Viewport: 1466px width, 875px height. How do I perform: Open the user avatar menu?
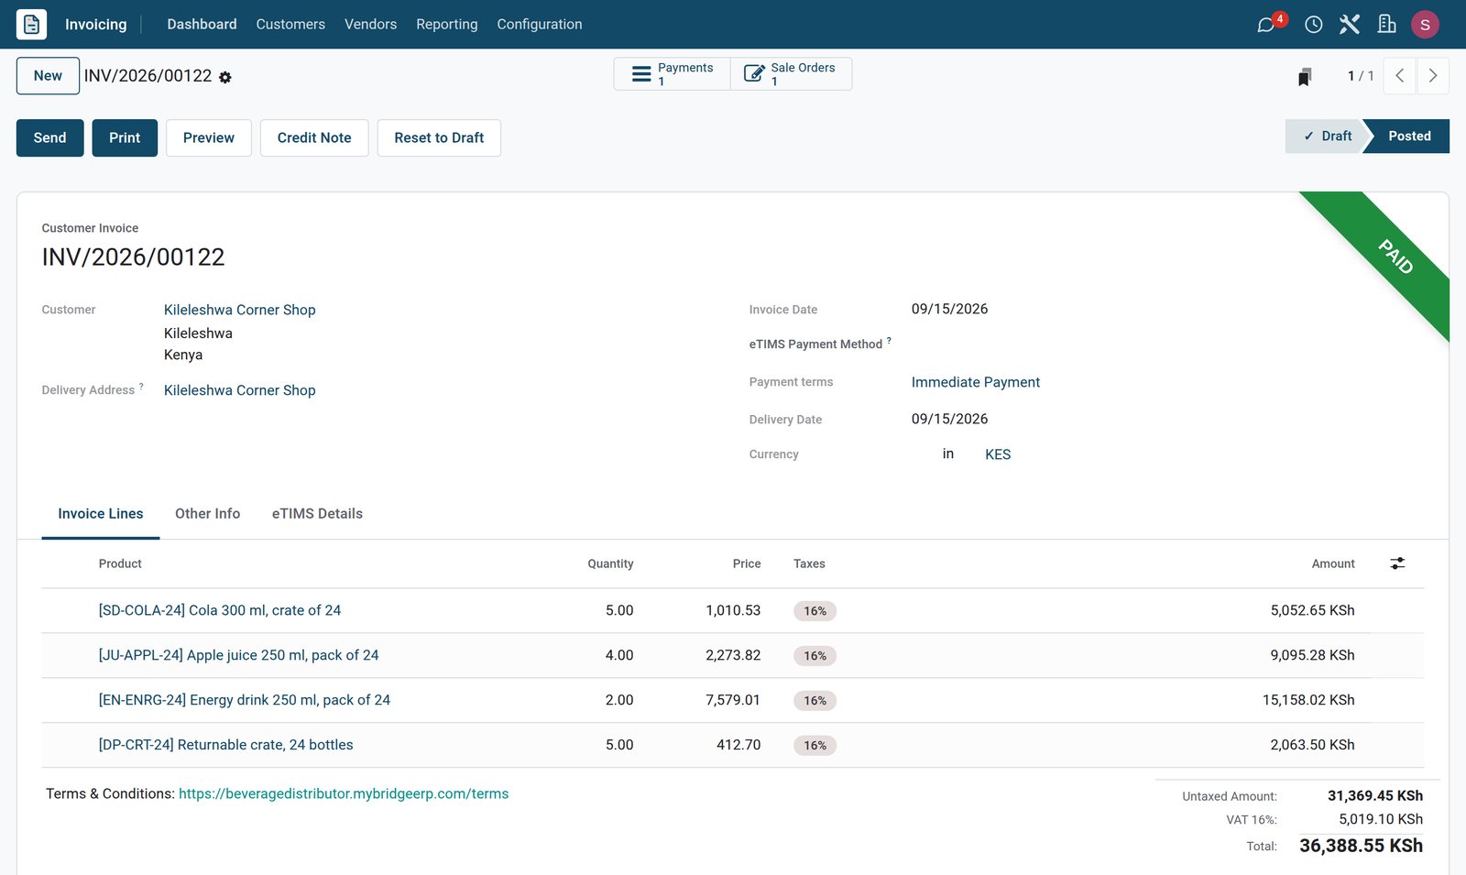pos(1425,25)
